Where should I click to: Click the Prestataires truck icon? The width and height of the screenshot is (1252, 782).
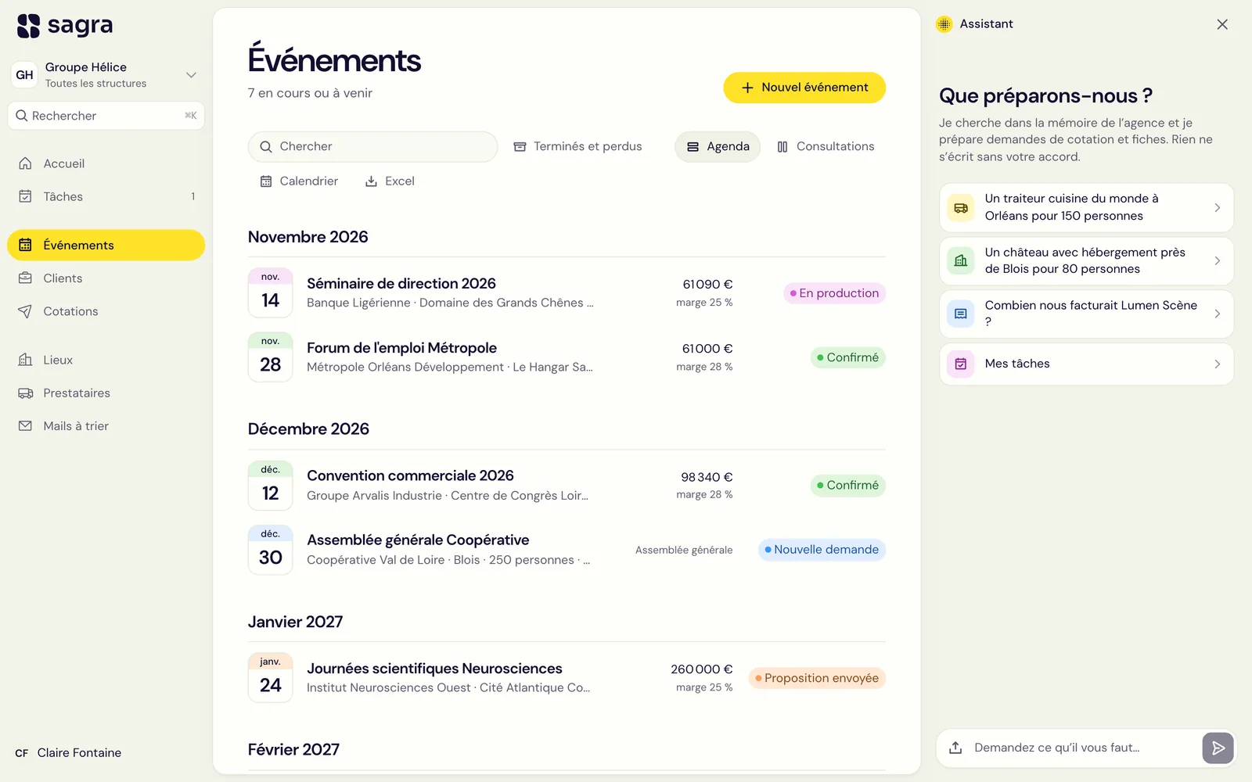[25, 393]
